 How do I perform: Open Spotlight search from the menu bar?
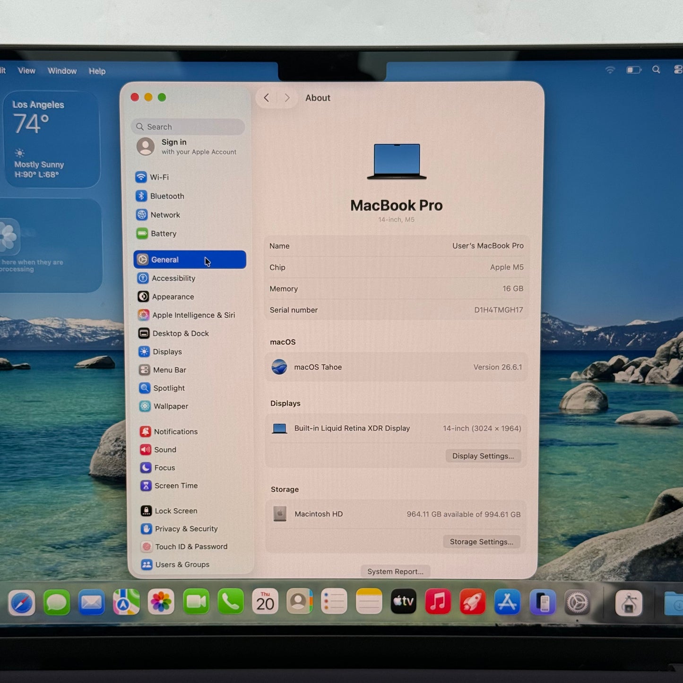[x=656, y=70]
